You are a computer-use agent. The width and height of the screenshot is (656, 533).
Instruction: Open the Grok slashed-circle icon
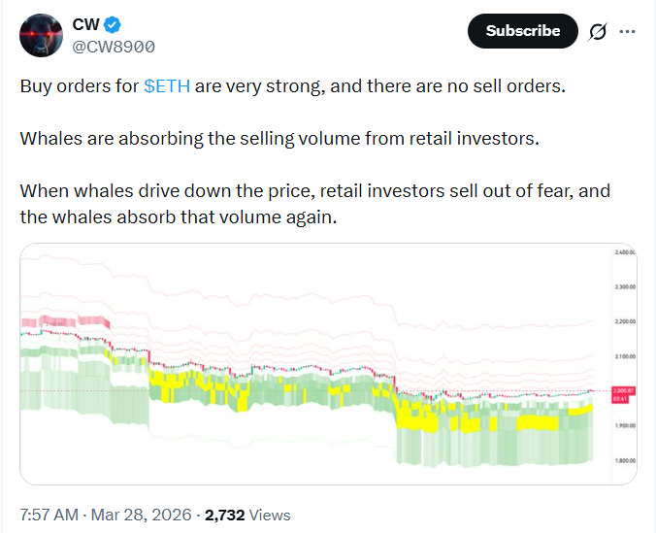point(598,31)
